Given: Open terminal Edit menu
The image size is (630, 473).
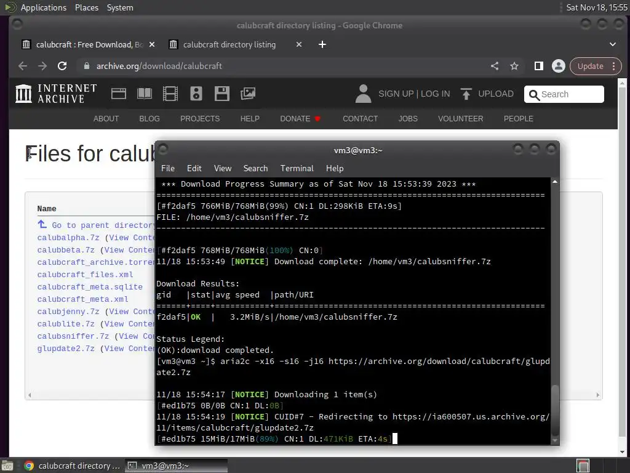Looking at the screenshot, I should (194, 168).
